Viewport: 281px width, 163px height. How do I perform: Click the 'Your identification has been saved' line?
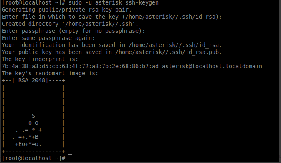(x=112, y=45)
